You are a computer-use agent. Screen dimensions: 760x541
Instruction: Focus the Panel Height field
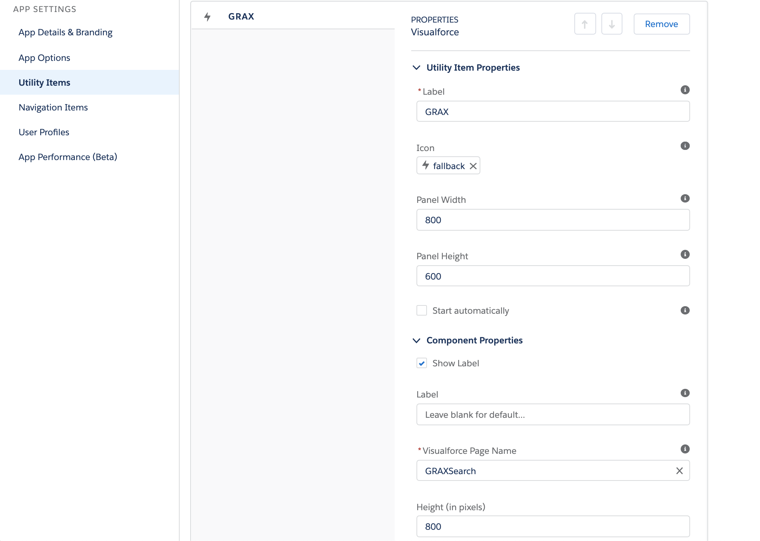553,276
